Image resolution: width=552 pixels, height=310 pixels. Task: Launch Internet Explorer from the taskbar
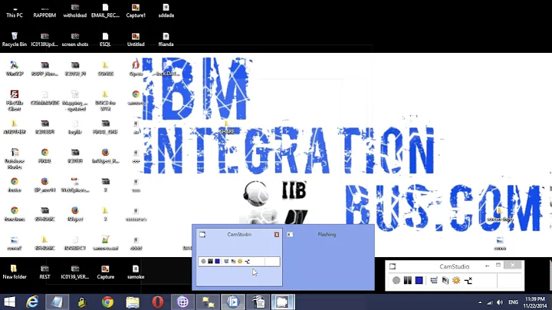32,302
